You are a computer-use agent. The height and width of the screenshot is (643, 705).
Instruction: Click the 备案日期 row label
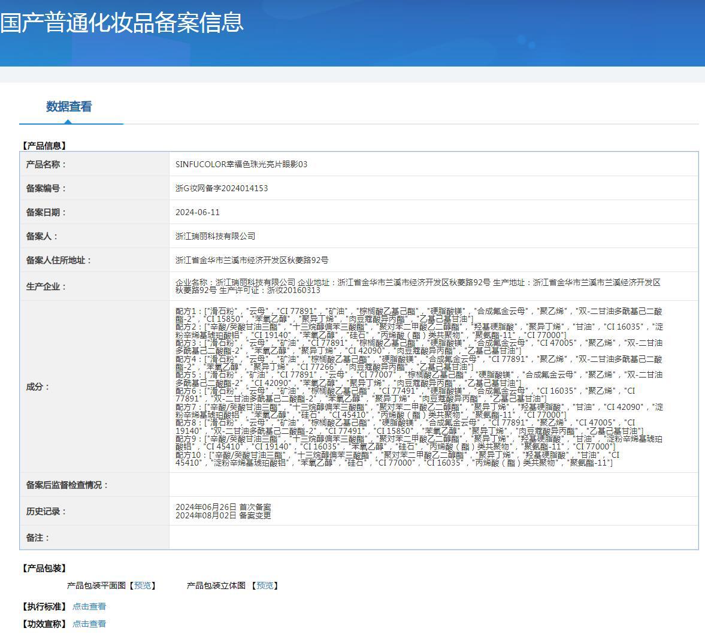46,212
